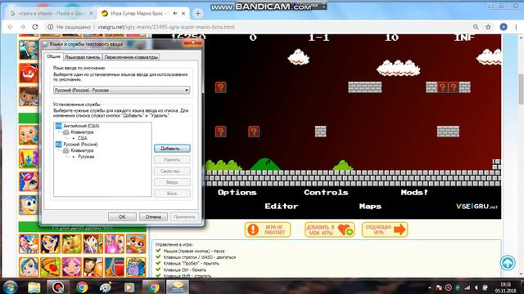Select the Клавиатура node under Русский
Image resolution: width=524 pixels, height=294 pixels.
(x=82, y=150)
